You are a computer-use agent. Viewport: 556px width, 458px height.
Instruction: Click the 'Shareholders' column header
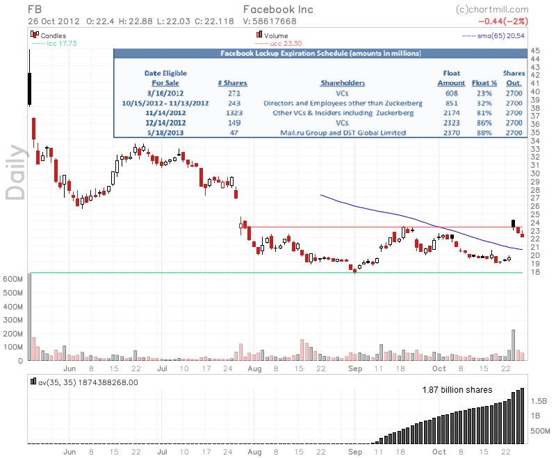[x=343, y=83]
